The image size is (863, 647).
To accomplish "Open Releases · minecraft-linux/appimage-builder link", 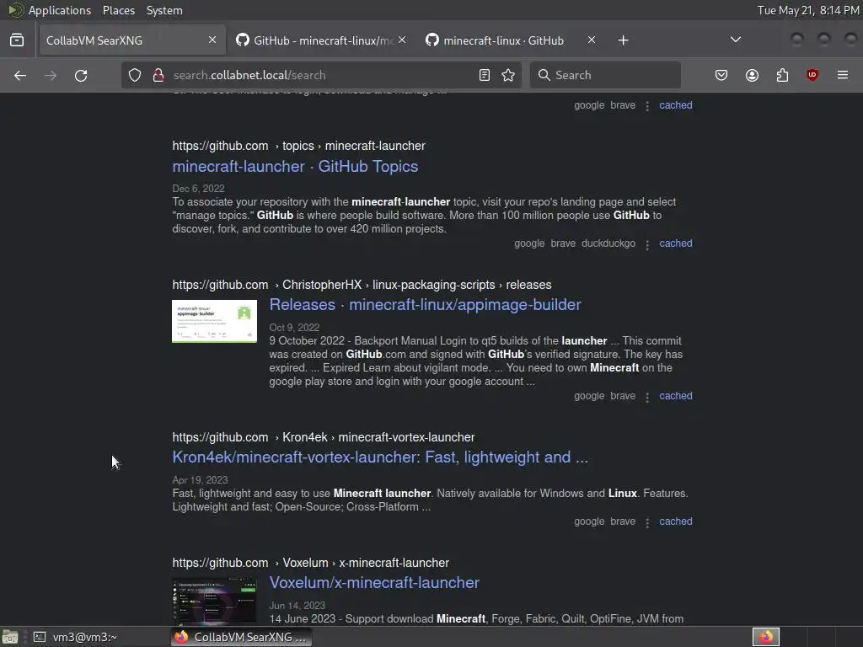I will tap(425, 305).
